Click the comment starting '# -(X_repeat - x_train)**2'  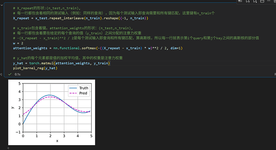(136, 38)
